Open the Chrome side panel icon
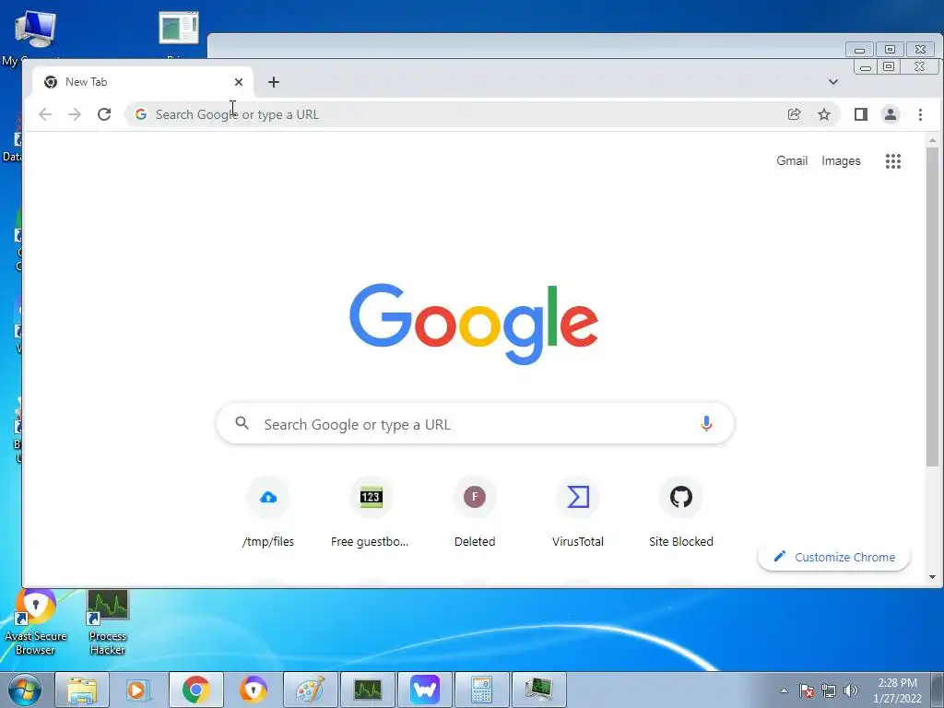Screen dimensions: 944x708 tap(861, 114)
